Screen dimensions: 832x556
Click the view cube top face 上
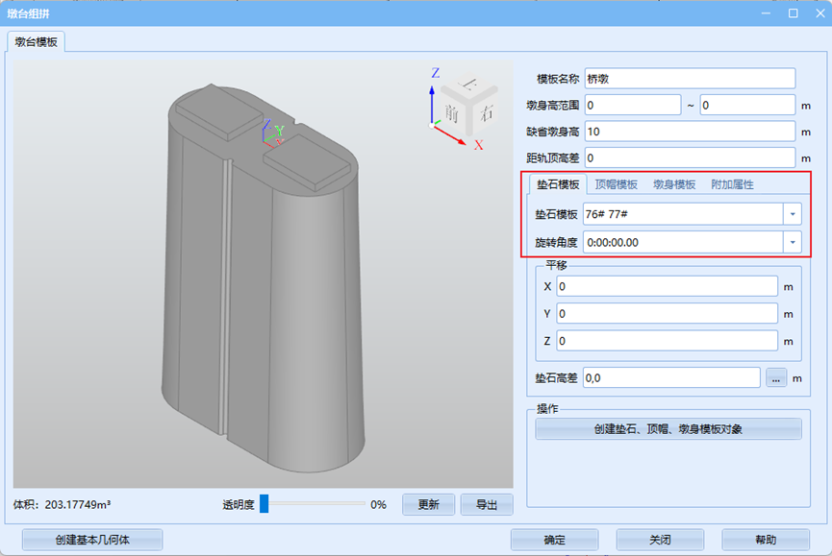pos(470,85)
